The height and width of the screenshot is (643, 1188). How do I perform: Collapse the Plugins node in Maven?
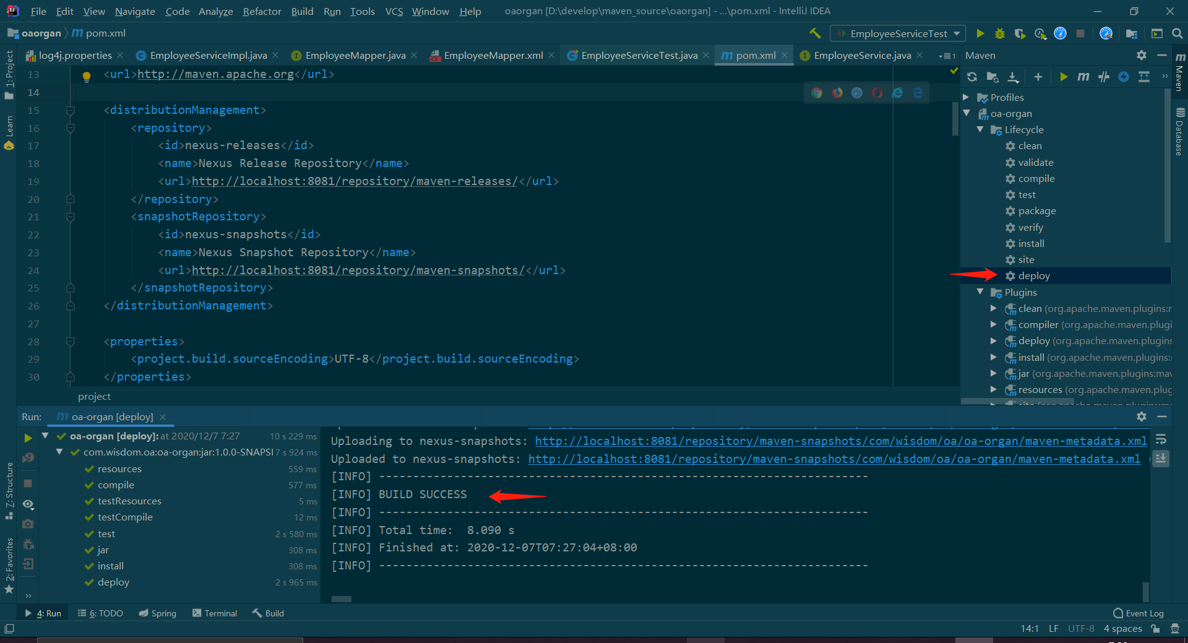coord(980,291)
